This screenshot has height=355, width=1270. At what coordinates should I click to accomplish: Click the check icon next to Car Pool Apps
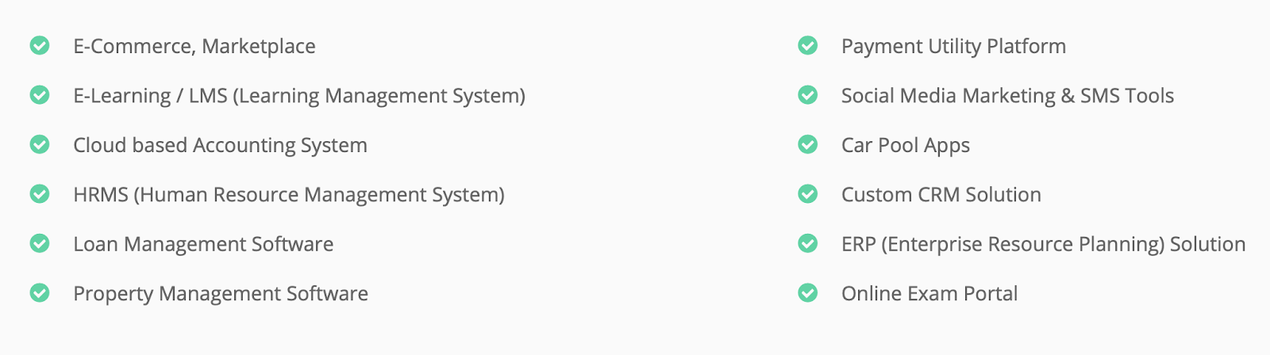click(808, 145)
